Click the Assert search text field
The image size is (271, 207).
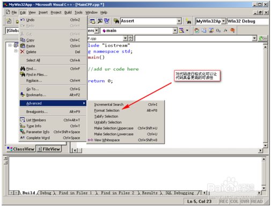point(149,21)
